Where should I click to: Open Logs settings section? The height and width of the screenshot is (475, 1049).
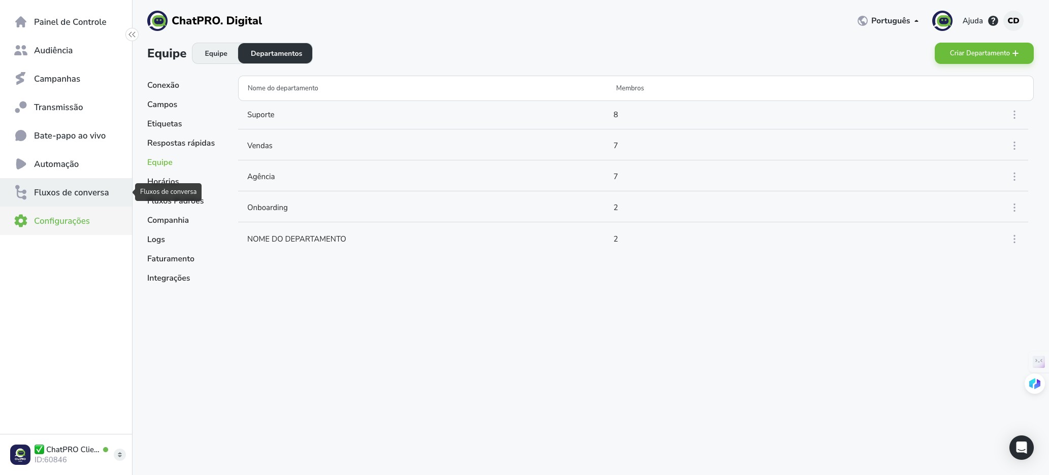[x=156, y=240]
